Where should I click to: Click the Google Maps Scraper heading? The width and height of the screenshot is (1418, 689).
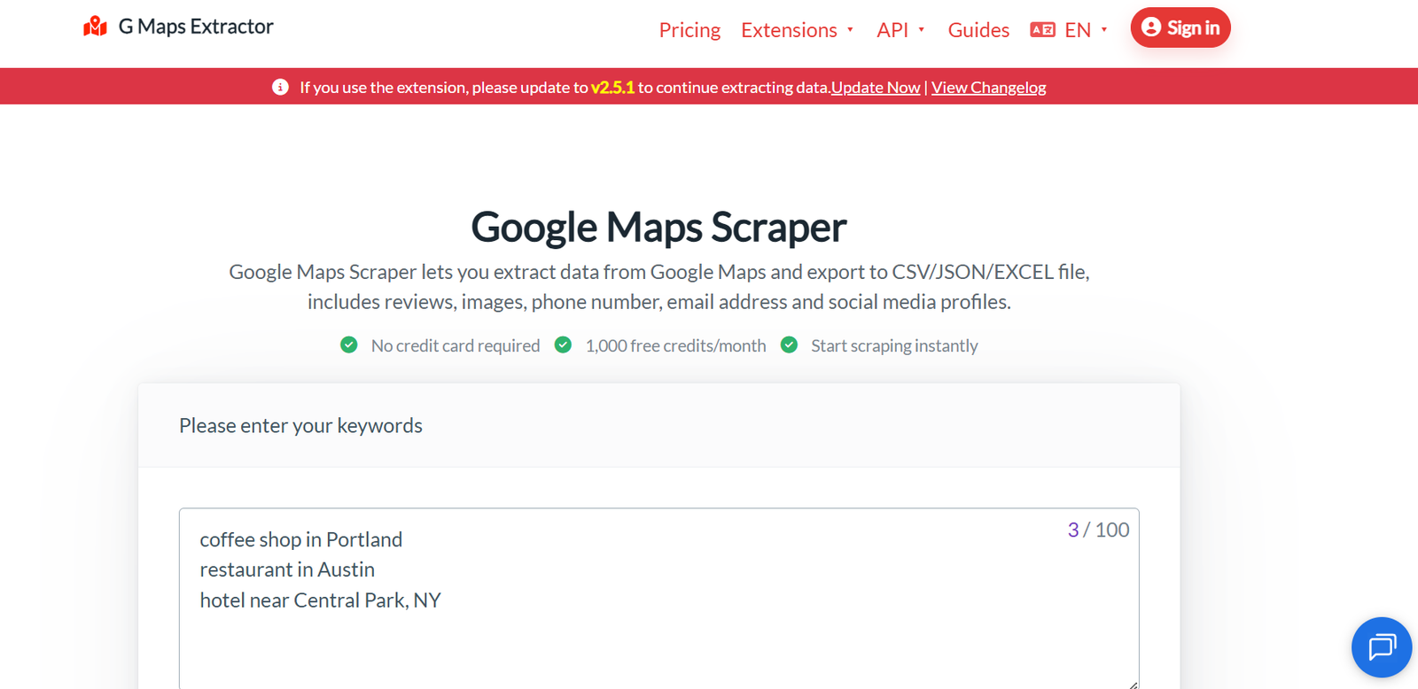point(658,228)
